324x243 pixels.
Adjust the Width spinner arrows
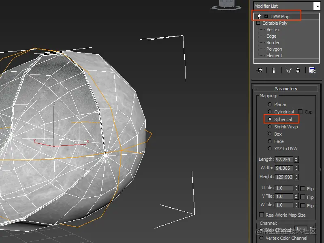(296, 168)
